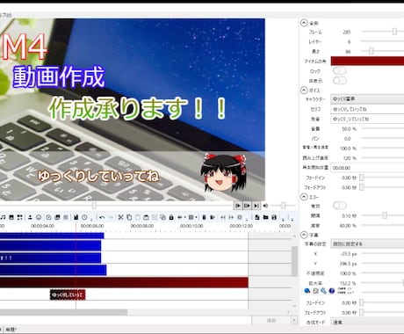Click the next-frame playback button

tap(248, 206)
